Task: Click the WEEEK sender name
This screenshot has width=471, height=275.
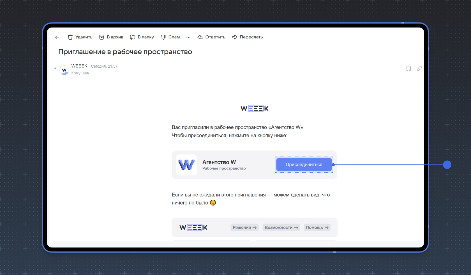Action: pos(79,66)
